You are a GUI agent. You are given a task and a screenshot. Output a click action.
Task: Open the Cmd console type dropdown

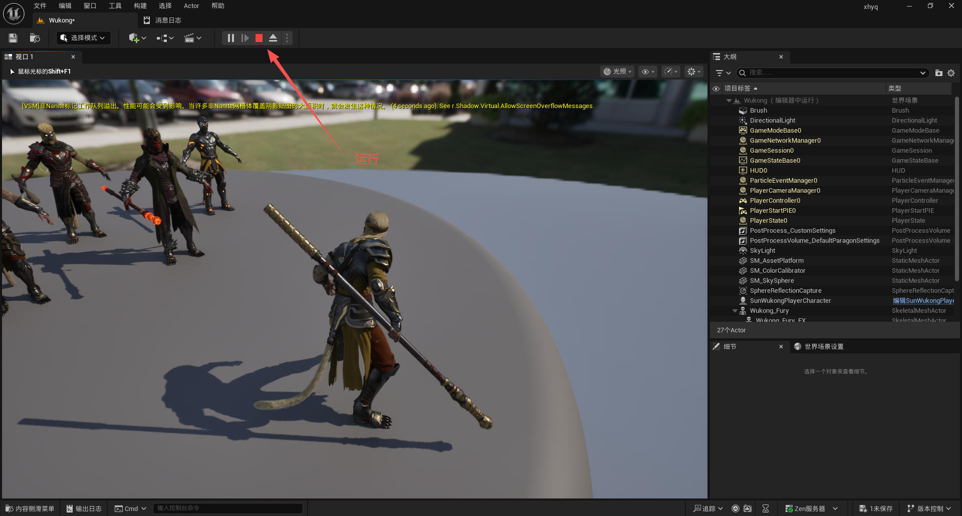(x=130, y=508)
